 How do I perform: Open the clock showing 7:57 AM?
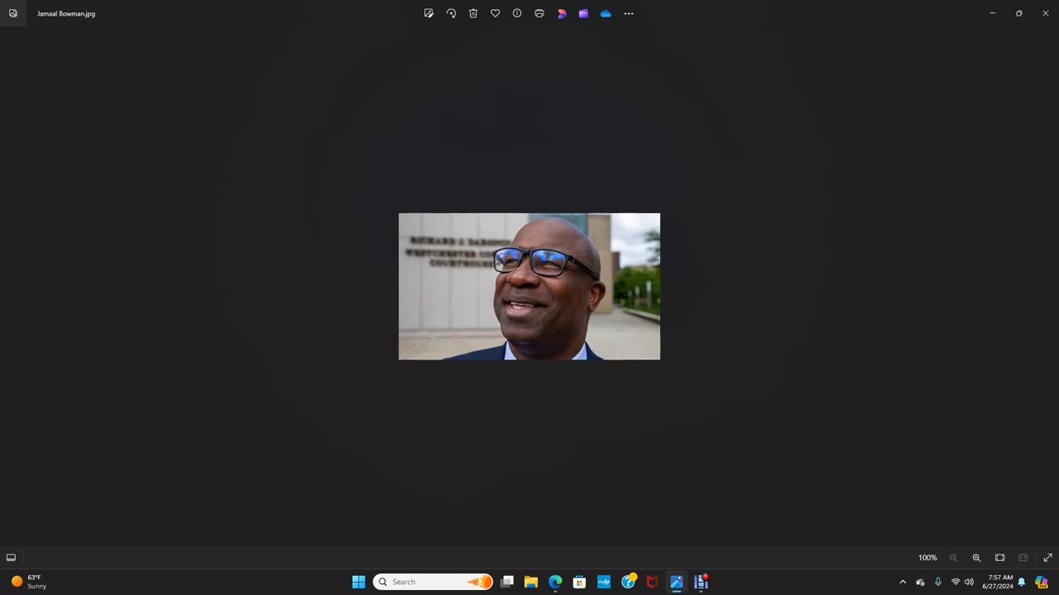[998, 582]
